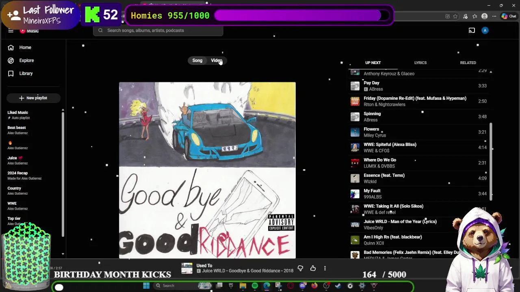This screenshot has height=292, width=520.
Task: Play Friday (Dopamine Re-Edit) from the queue
Action: (418, 101)
